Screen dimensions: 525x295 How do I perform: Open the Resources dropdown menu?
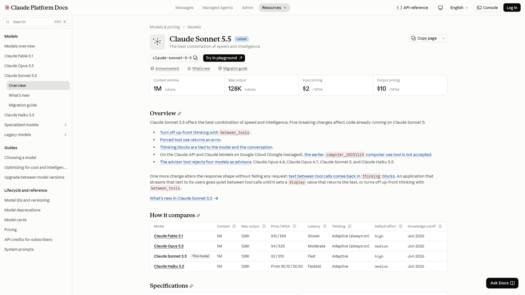tap(274, 7)
